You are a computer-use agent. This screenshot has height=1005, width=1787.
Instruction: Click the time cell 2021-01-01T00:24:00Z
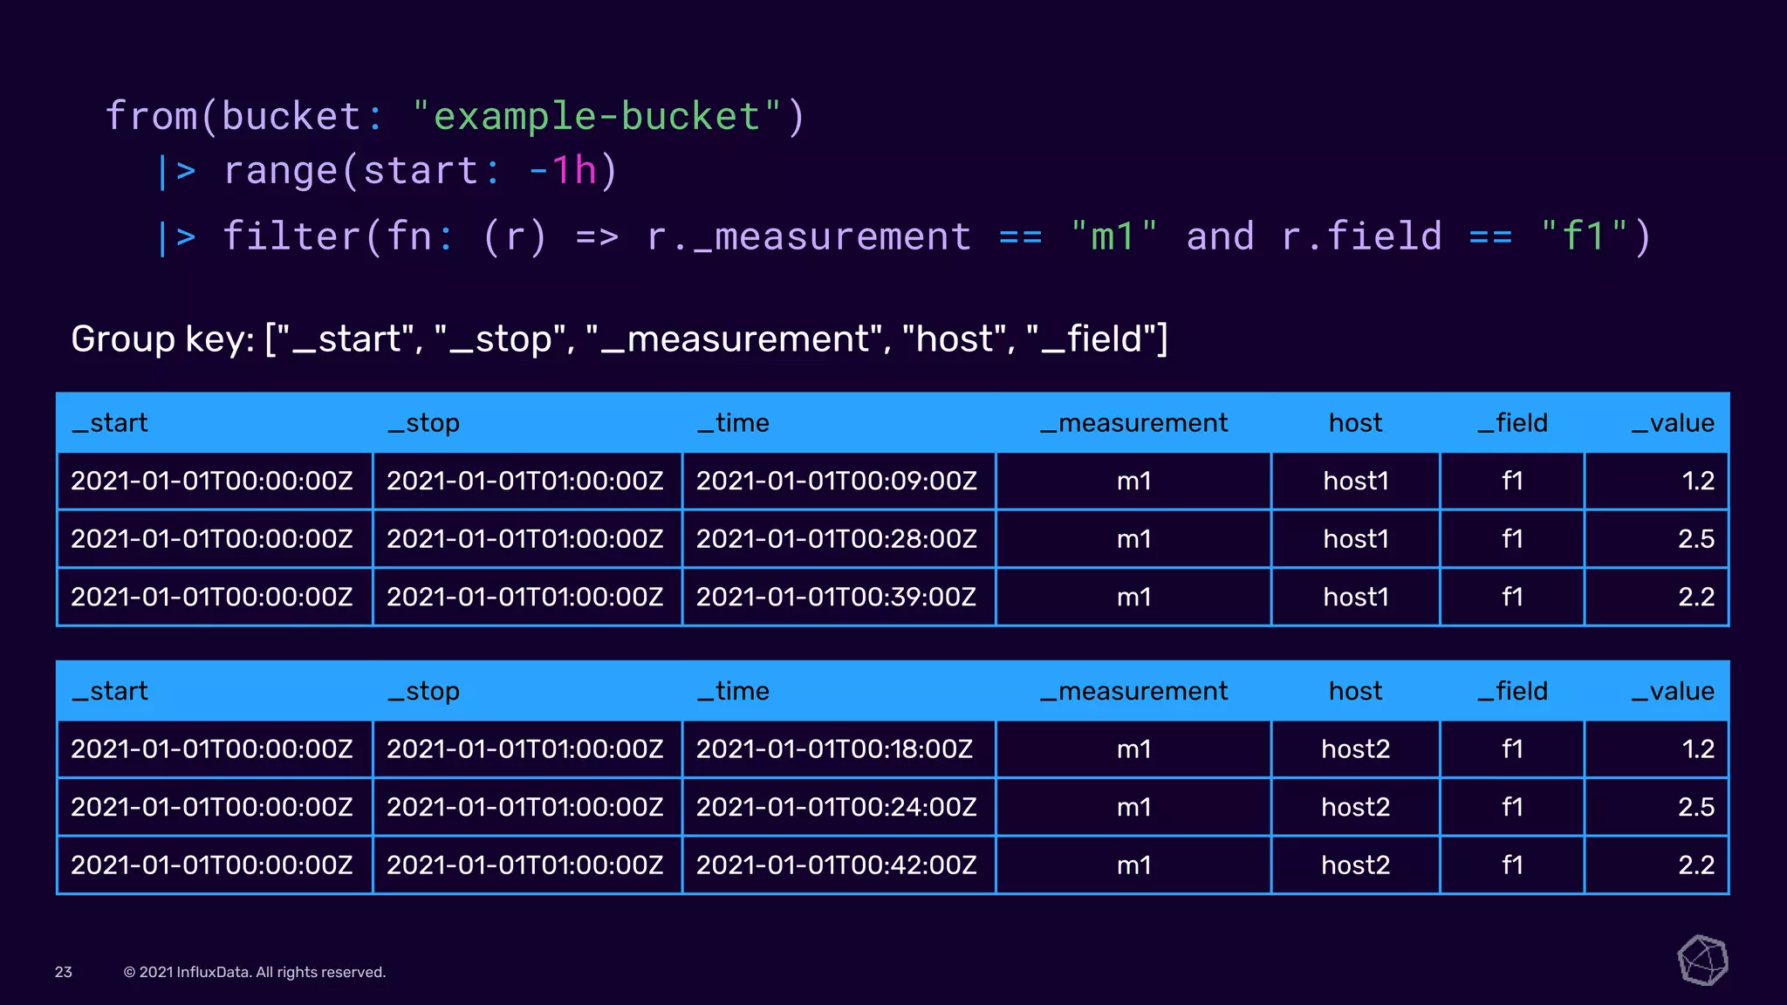837,807
